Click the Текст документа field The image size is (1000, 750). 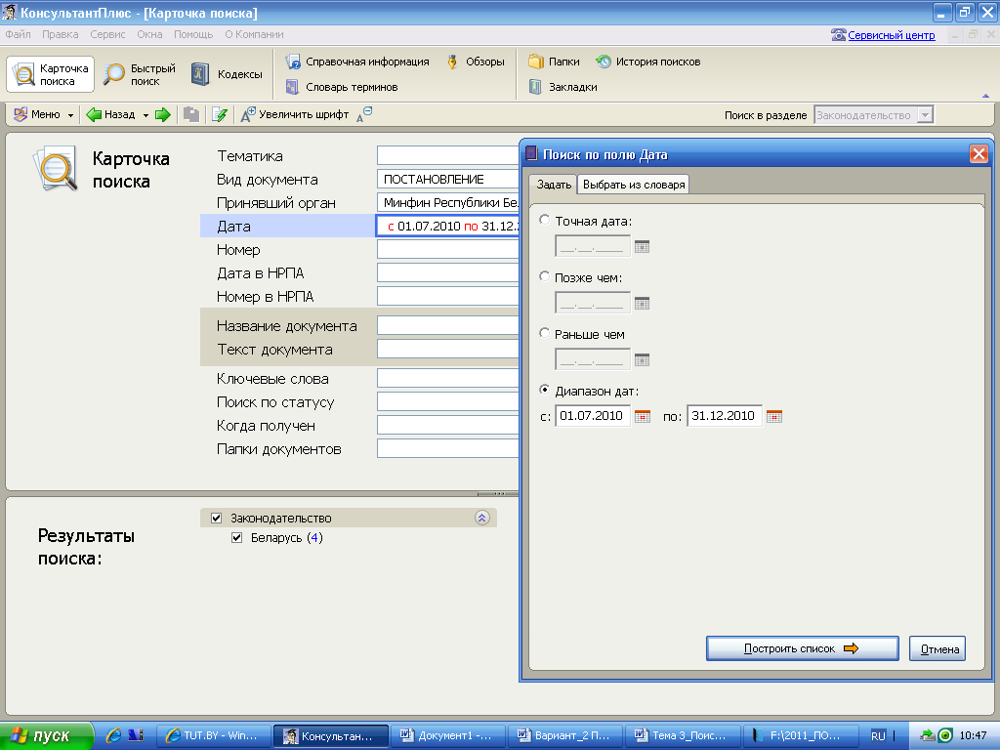(448, 349)
